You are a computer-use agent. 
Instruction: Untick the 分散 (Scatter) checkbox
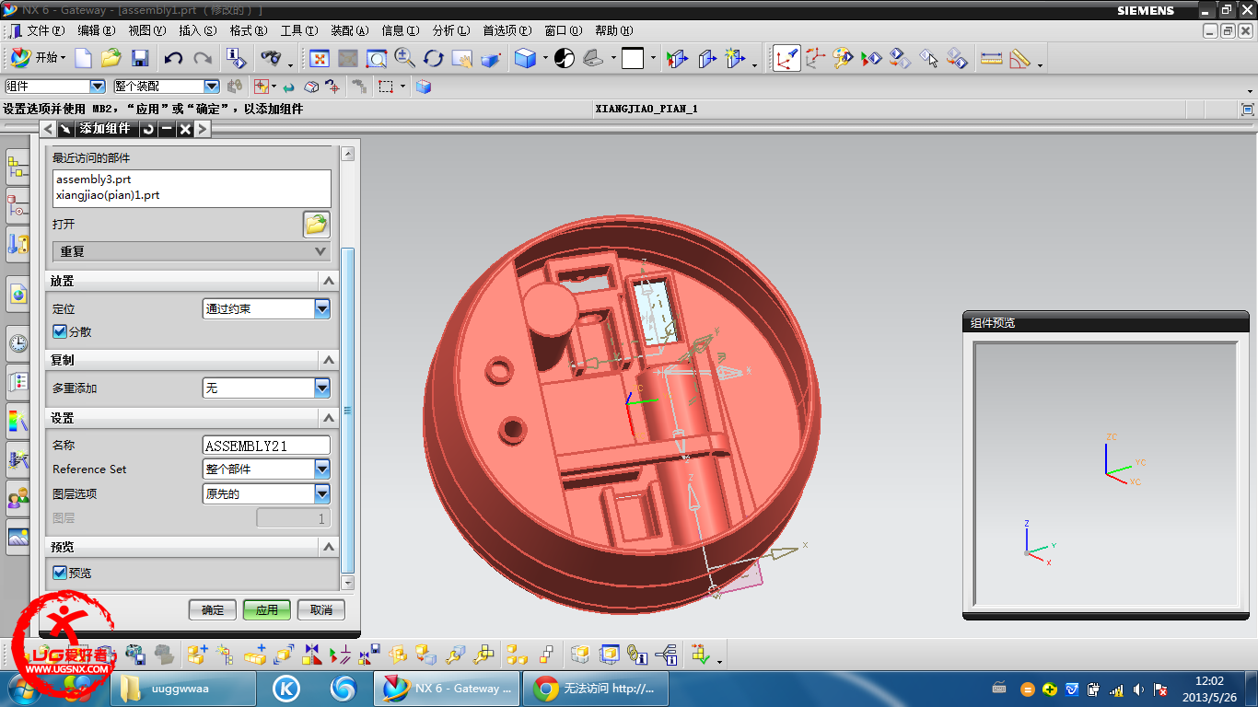point(60,331)
